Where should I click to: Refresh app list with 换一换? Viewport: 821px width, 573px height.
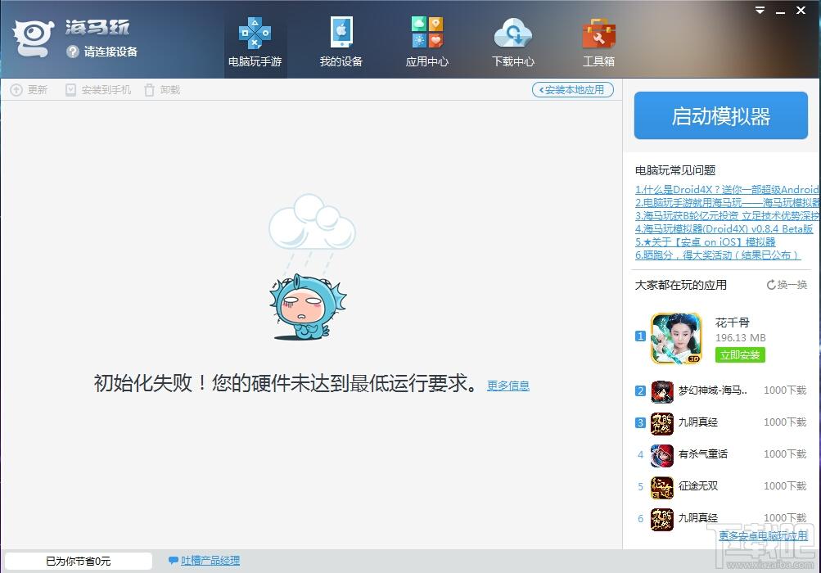787,285
